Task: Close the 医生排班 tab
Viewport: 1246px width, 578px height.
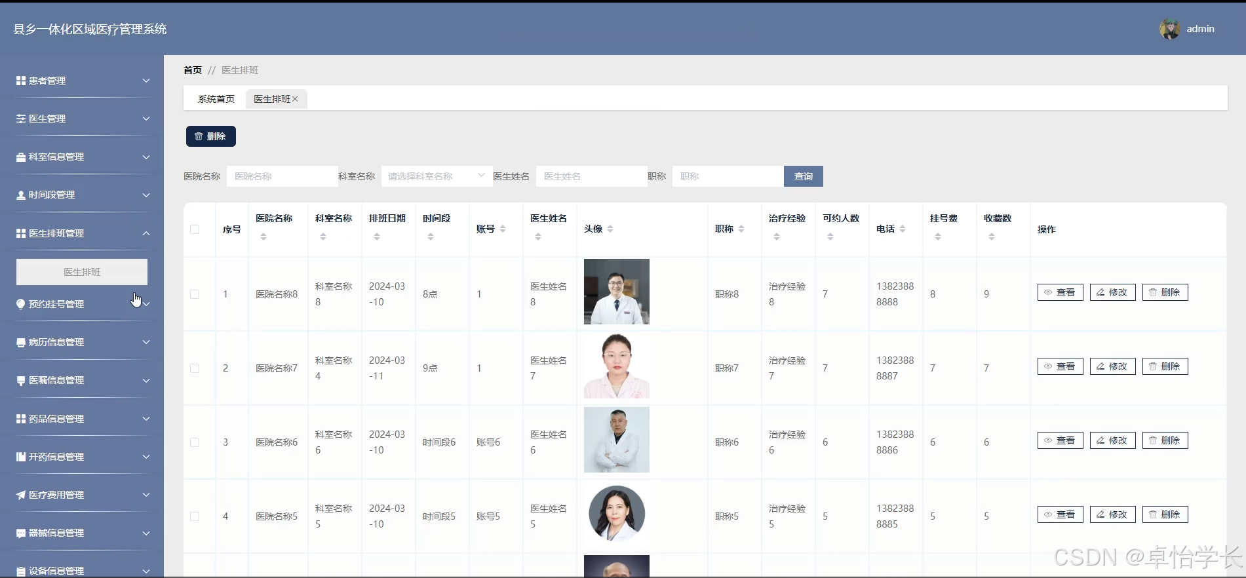Action: pos(295,99)
